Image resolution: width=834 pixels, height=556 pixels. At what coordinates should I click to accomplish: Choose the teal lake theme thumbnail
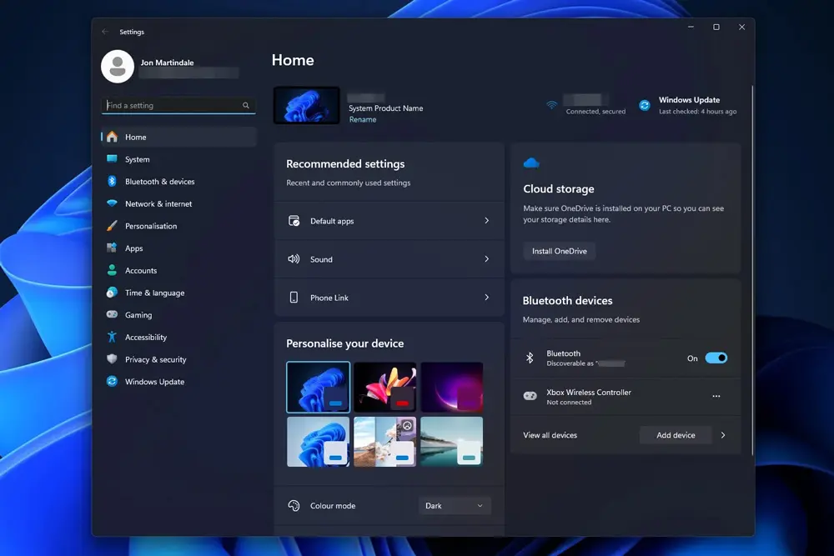[x=451, y=442]
